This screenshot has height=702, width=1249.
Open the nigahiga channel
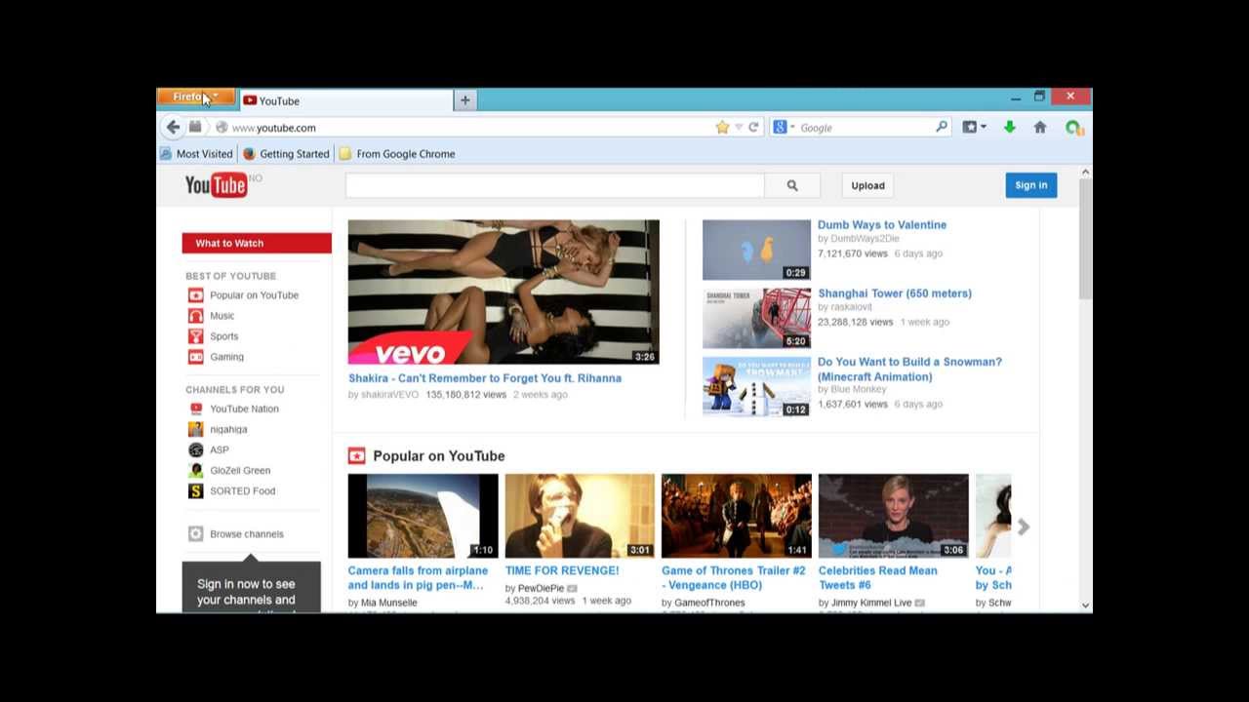pos(228,429)
